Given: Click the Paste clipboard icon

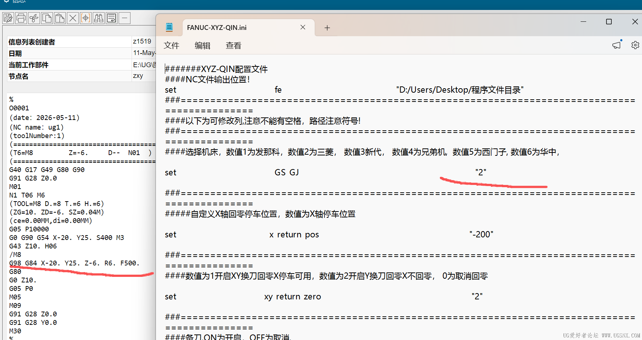Looking at the screenshot, I should tap(60, 18).
